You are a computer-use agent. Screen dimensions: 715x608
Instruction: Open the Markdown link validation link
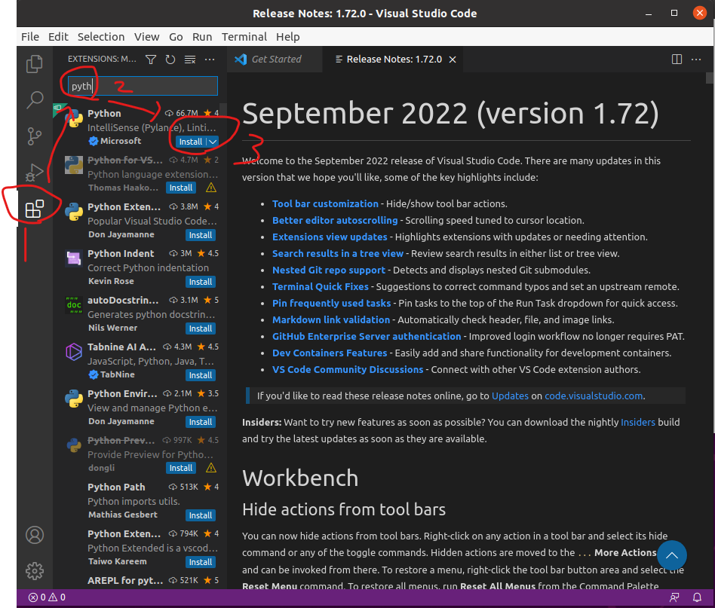tap(331, 319)
